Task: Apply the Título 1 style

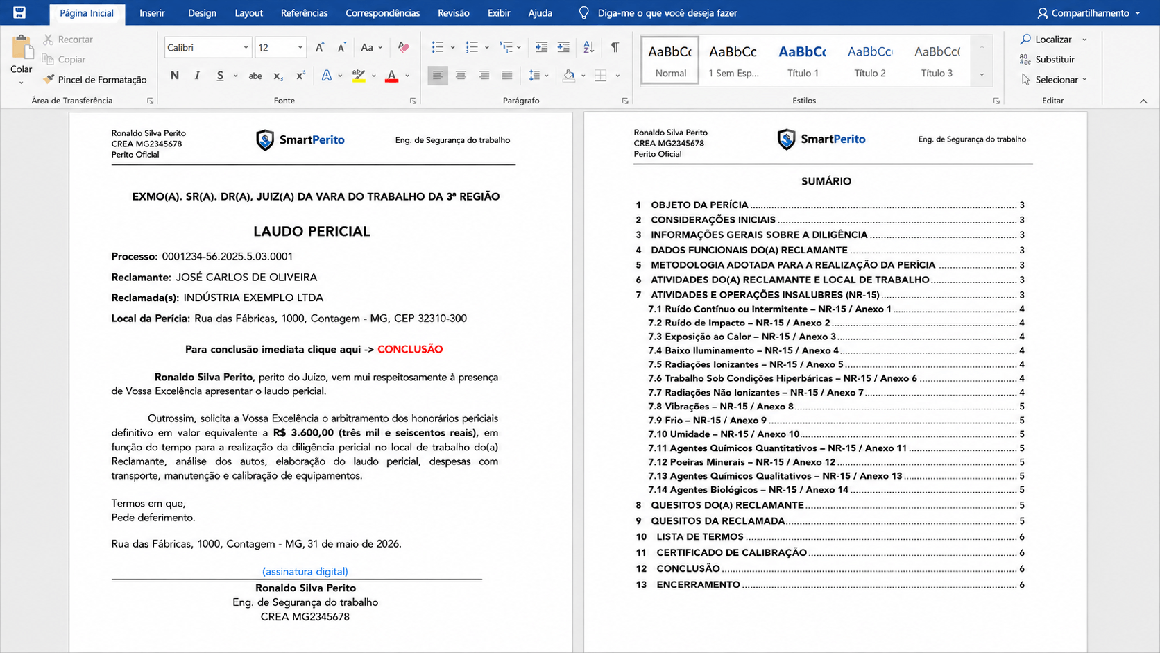Action: 803,60
